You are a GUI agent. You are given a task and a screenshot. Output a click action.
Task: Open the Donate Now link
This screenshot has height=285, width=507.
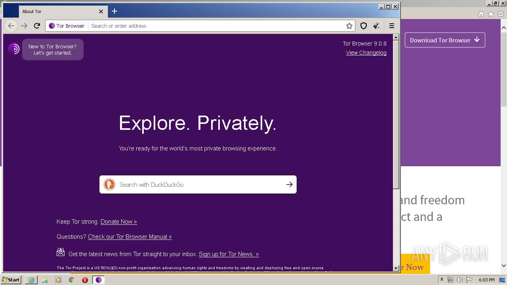tap(119, 222)
